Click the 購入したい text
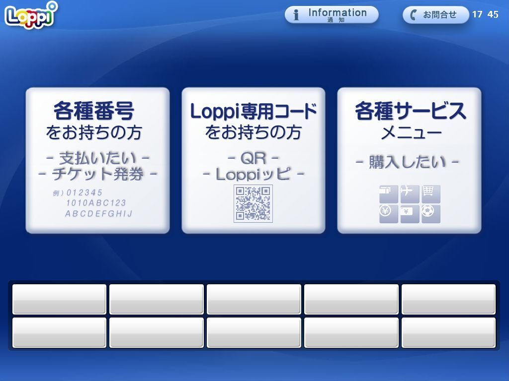This screenshot has height=381, width=509. click(x=408, y=162)
